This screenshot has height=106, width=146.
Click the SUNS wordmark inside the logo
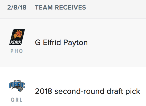16,43
